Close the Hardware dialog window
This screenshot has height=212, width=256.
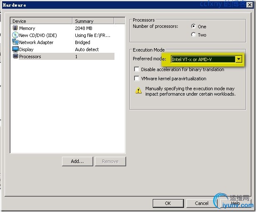[x=250, y=5]
